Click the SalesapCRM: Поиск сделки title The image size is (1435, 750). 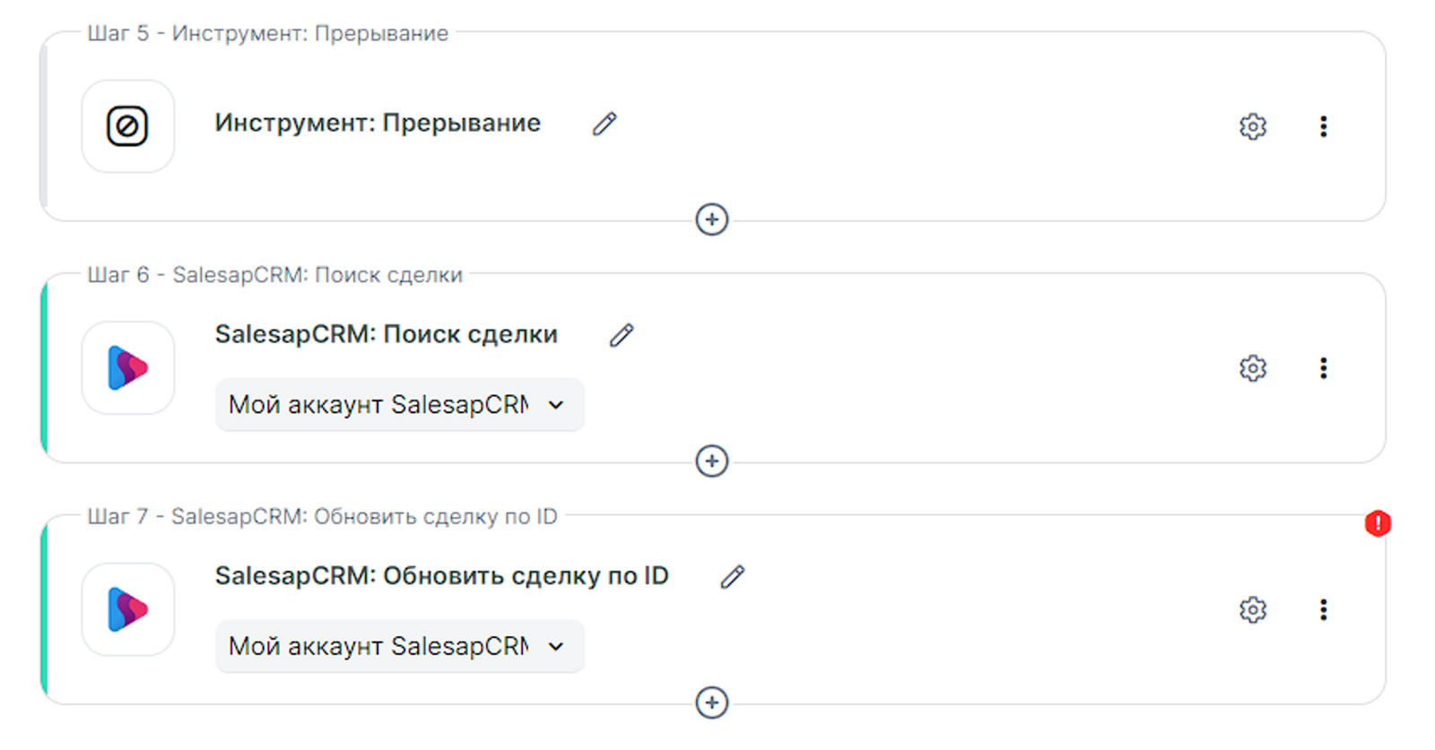tap(386, 335)
